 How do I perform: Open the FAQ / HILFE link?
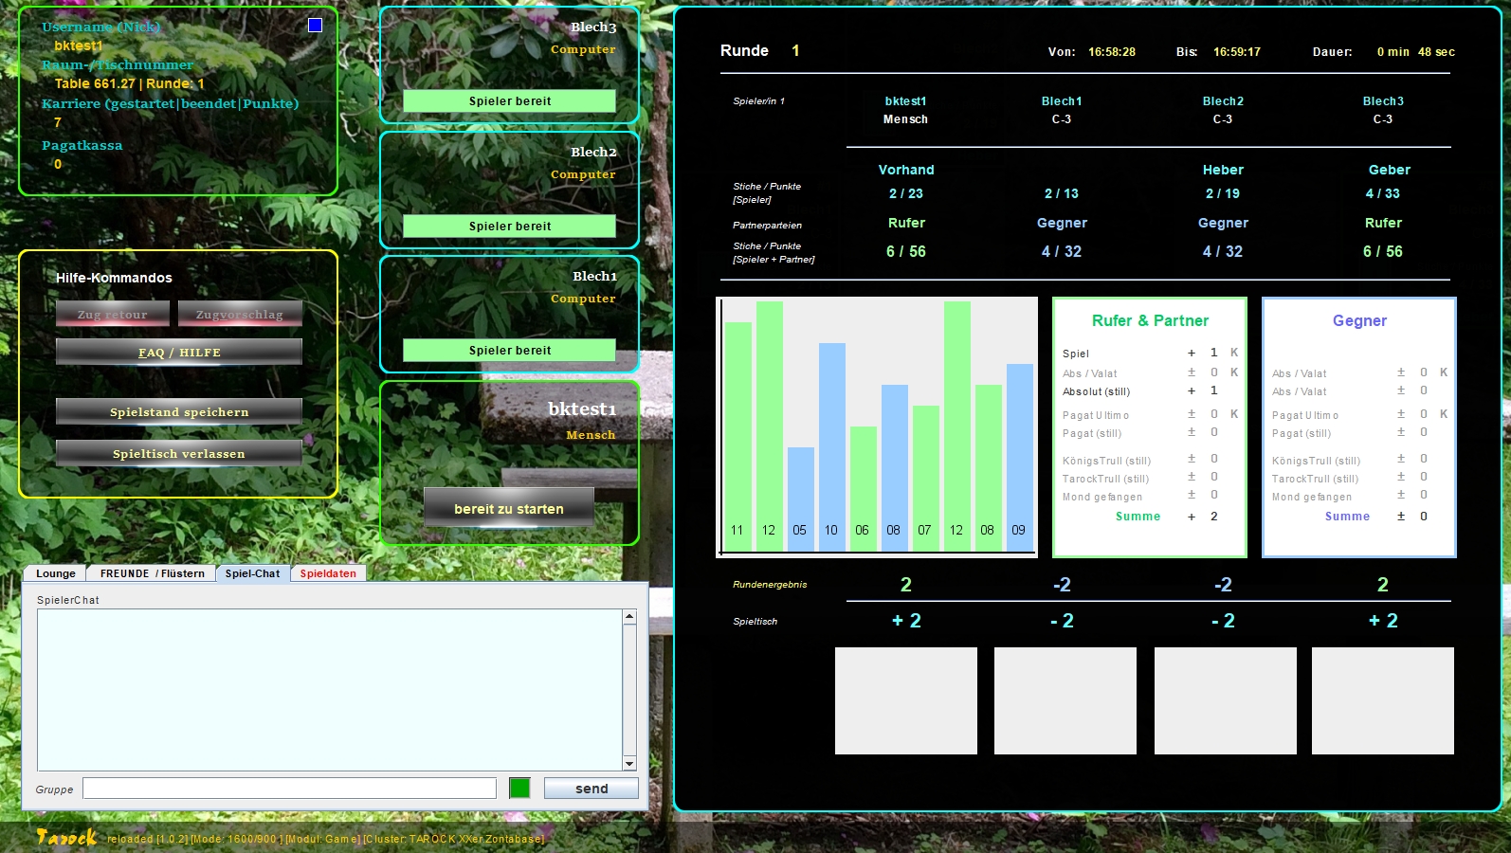tap(179, 353)
